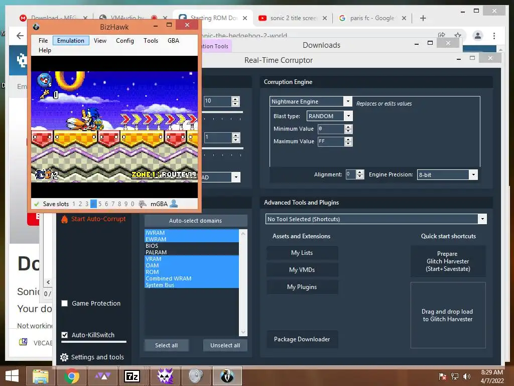
Task: Open Package Downloader
Action: pyautogui.click(x=302, y=339)
